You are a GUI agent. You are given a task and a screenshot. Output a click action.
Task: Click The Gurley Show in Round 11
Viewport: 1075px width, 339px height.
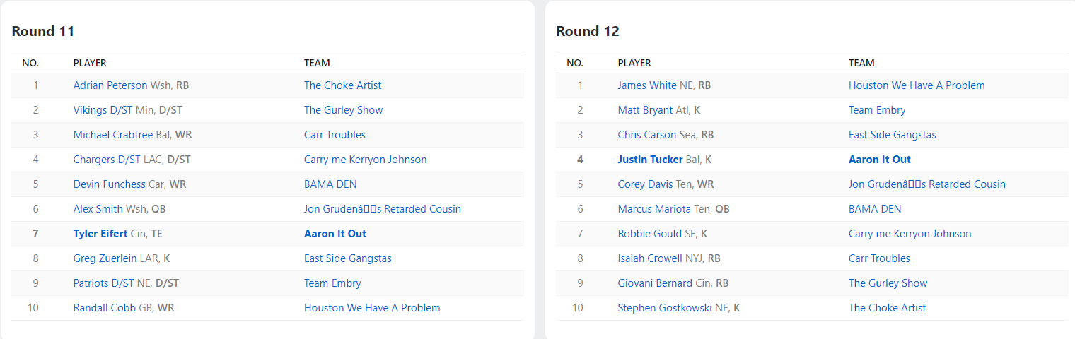(x=343, y=110)
